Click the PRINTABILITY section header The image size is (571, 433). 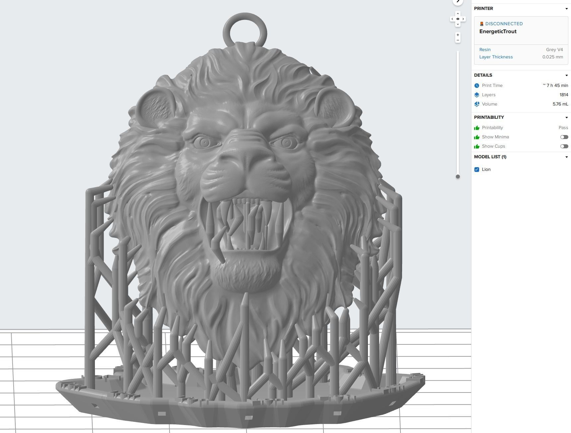tap(489, 117)
